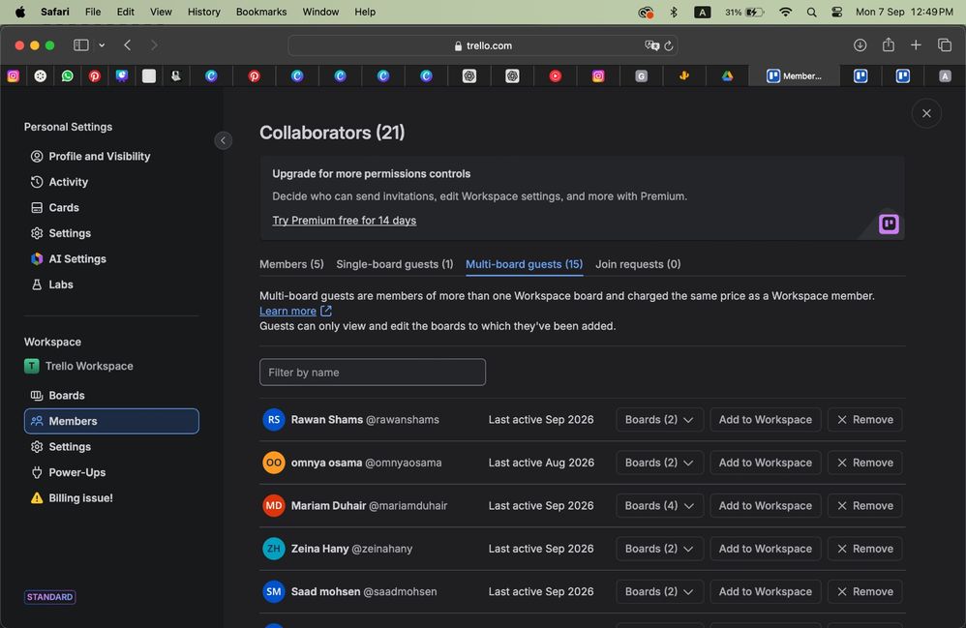Viewport: 966px width, 628px height.
Task: Open a new tab with plus icon
Action: 916,45
